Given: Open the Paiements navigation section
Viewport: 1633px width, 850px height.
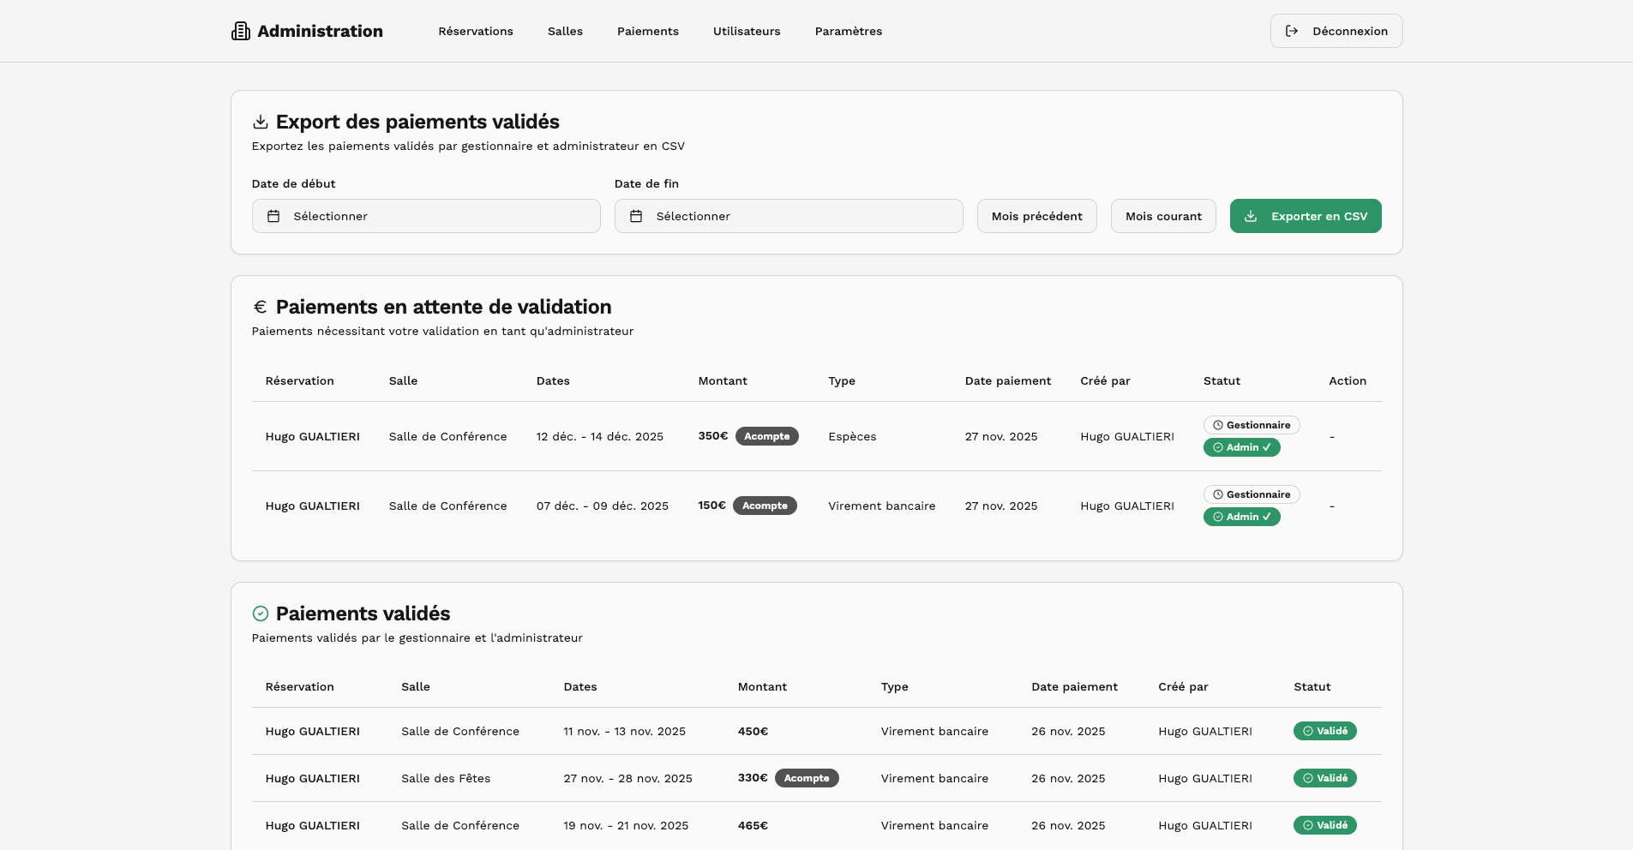Looking at the screenshot, I should click(648, 31).
